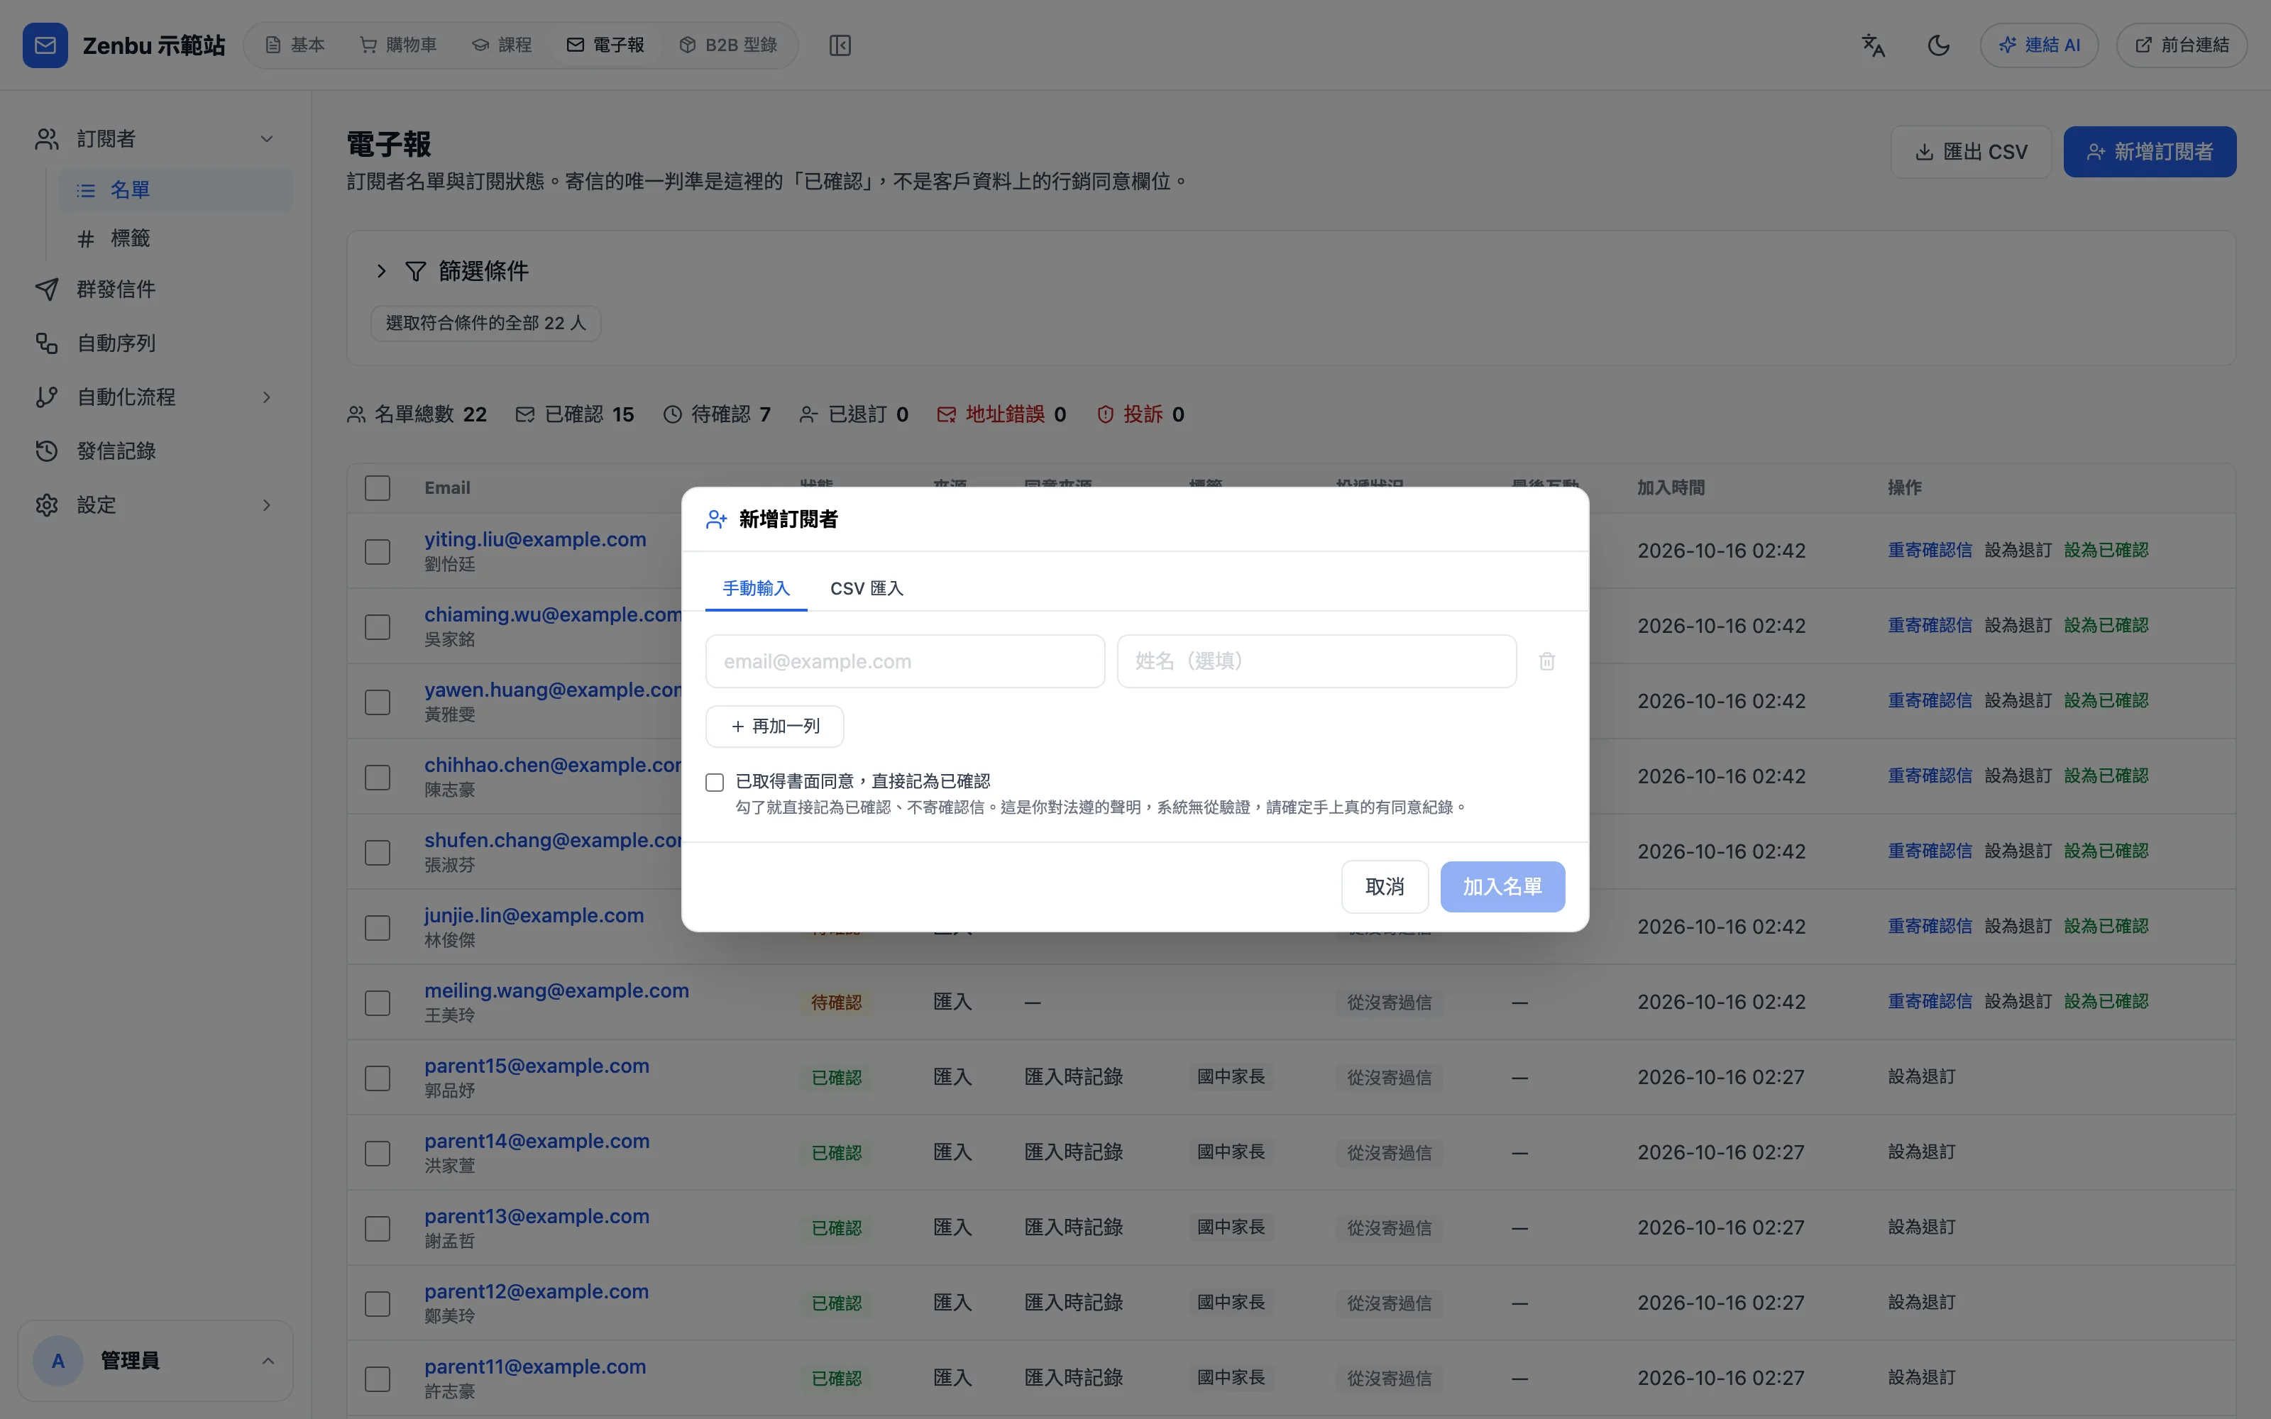Image resolution: width=2271 pixels, height=1419 pixels.
Task: Click 設為已確認 for meiling.wang row
Action: [x=2106, y=1001]
